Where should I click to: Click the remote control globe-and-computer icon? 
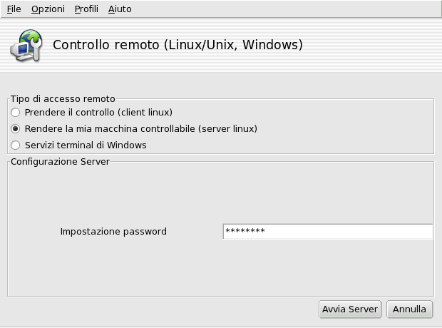pyautogui.click(x=26, y=45)
